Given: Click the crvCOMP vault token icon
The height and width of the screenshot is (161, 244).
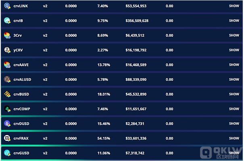Looking at the screenshot, I should coord(7,109).
